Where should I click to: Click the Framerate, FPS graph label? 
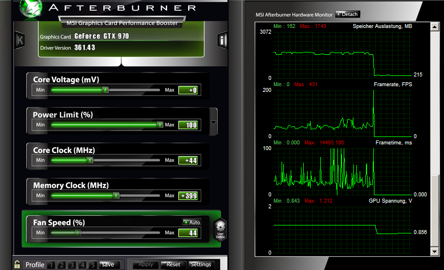click(393, 84)
